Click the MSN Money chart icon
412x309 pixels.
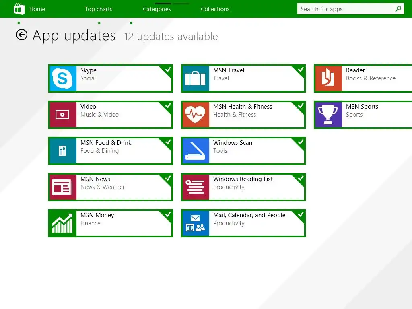tap(62, 223)
